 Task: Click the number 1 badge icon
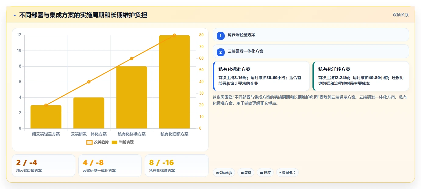pos(221,36)
